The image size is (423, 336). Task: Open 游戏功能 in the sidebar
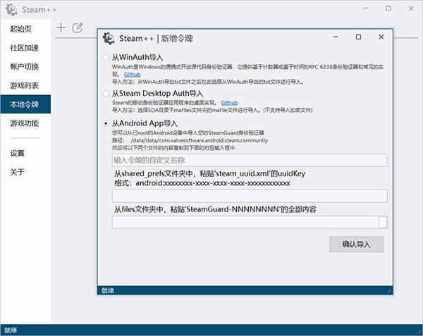(25, 123)
